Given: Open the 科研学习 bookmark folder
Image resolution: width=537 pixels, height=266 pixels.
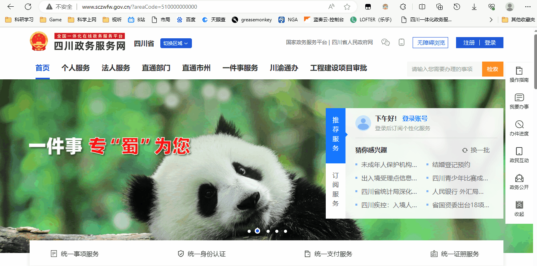Looking at the screenshot, I should point(19,19).
